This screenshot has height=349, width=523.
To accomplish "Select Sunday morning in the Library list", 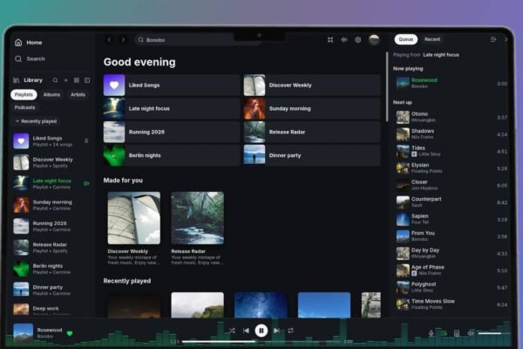I will (51, 205).
